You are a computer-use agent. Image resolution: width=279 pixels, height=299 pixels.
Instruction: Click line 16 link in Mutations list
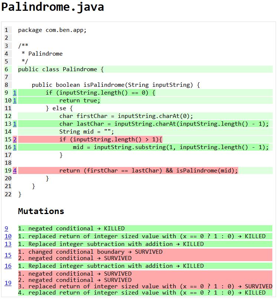[x=8, y=266]
